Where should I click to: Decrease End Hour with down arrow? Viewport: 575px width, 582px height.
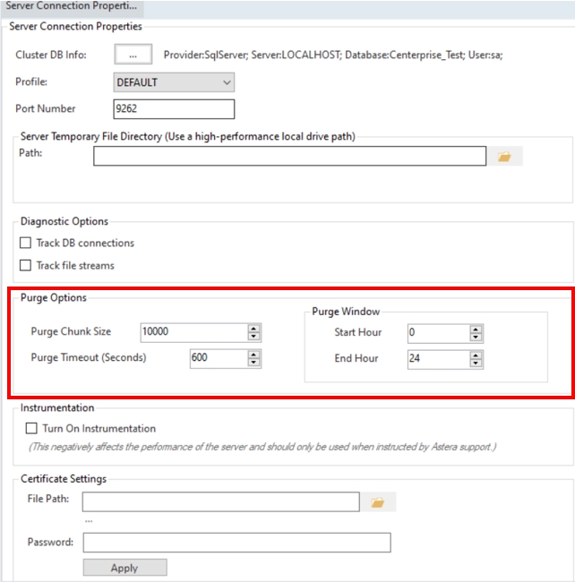click(476, 364)
